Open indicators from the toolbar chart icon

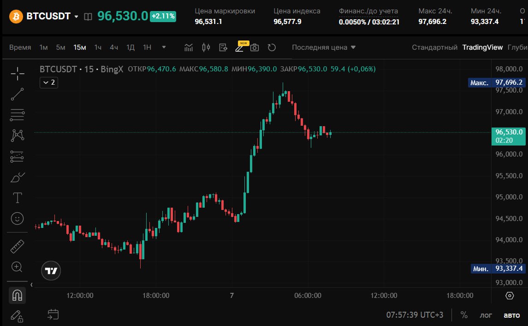click(x=189, y=47)
